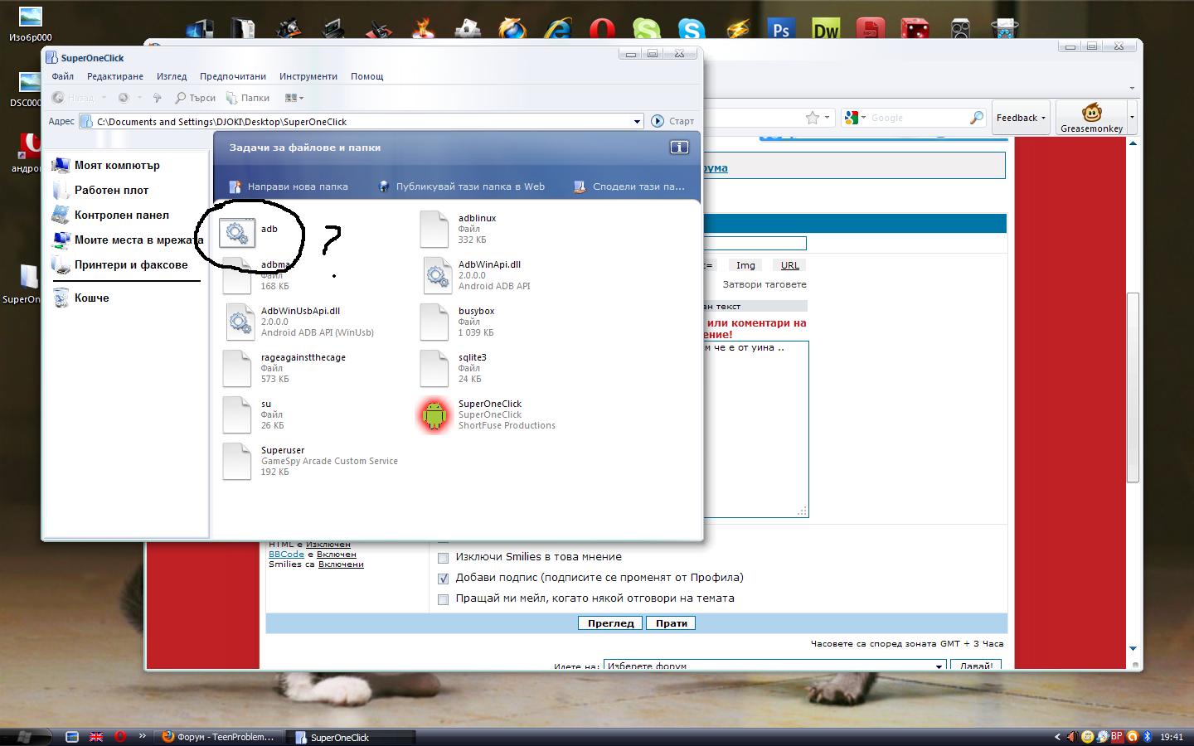Select the Superuser file icon
Screen dimensions: 1194x746
[x=237, y=461]
